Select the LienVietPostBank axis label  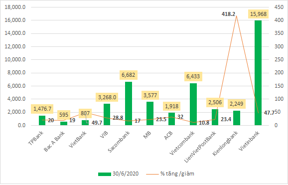(x=200, y=147)
